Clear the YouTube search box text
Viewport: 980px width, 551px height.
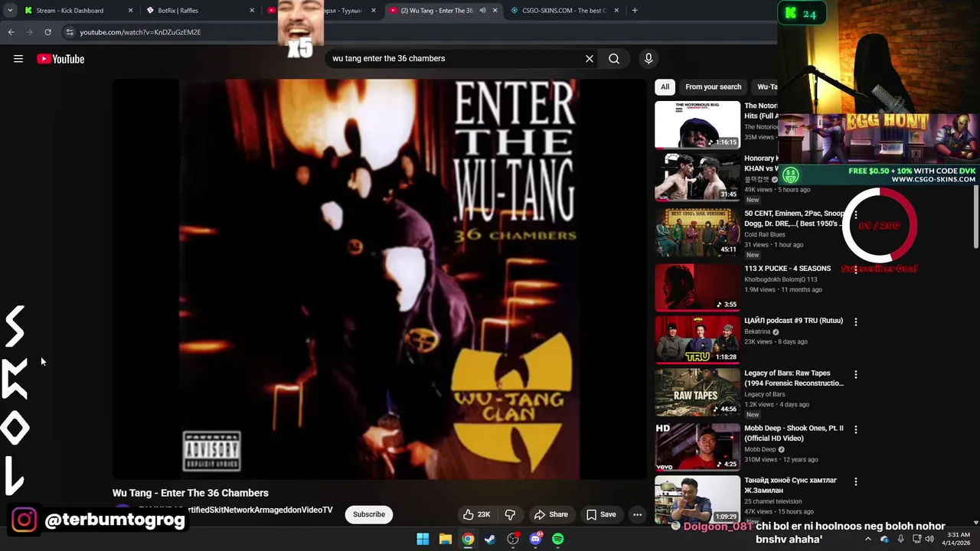point(590,58)
